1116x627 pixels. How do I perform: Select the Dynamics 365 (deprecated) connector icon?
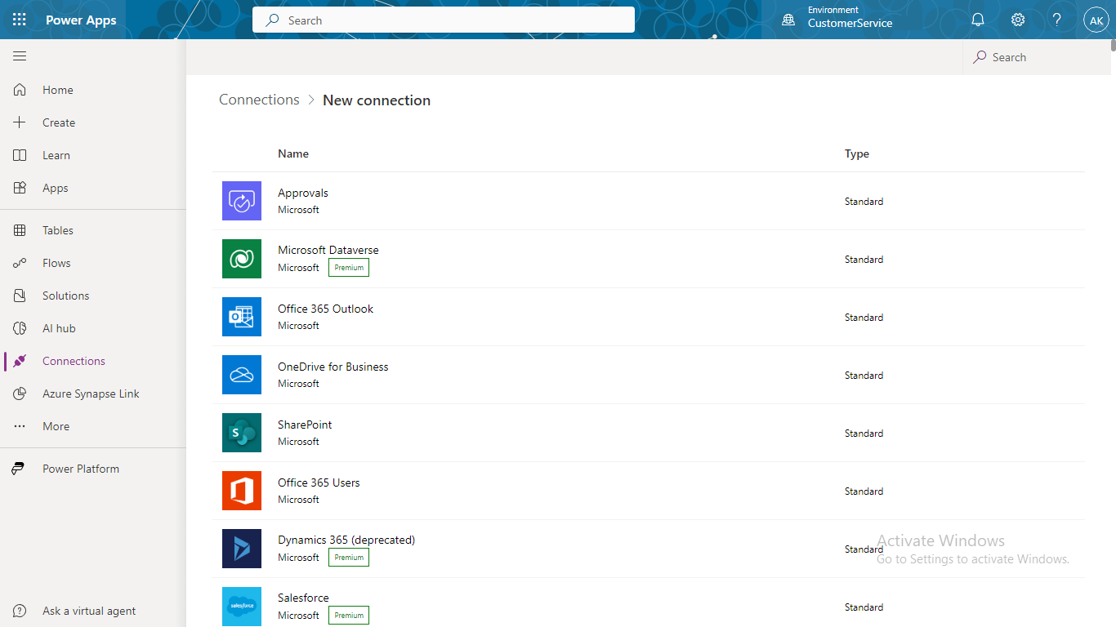pyautogui.click(x=241, y=549)
